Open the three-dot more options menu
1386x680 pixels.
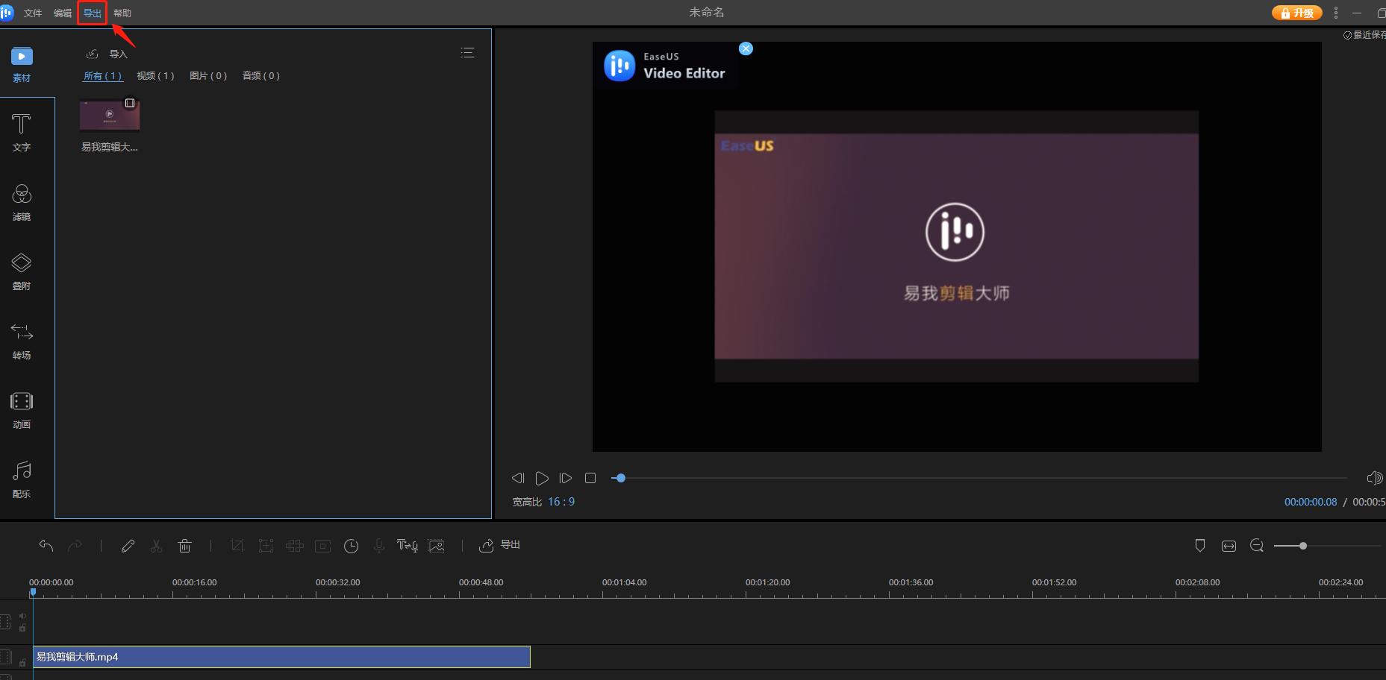[1336, 13]
